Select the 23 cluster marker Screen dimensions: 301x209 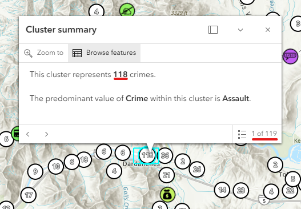[240, 190]
